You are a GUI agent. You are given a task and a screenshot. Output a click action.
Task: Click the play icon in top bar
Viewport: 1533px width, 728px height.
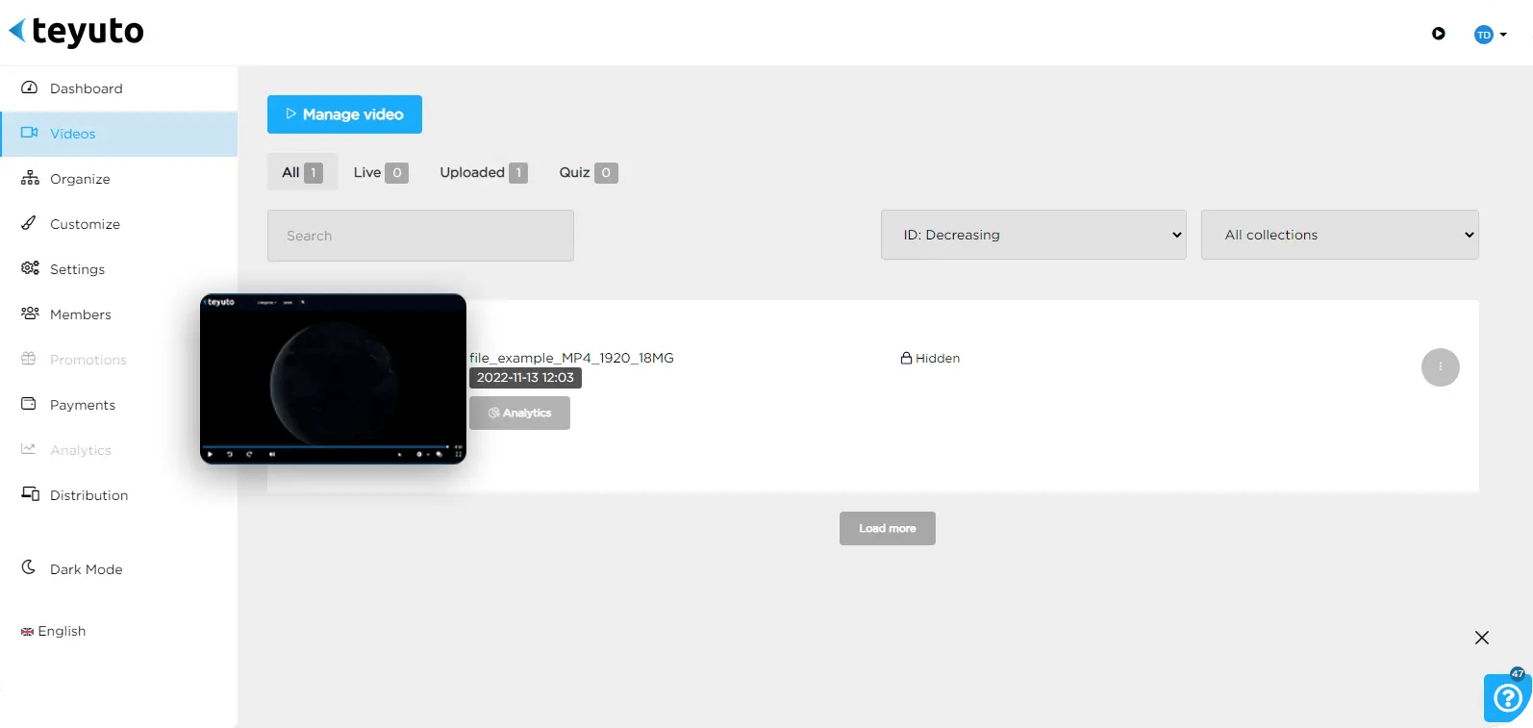click(x=1439, y=34)
